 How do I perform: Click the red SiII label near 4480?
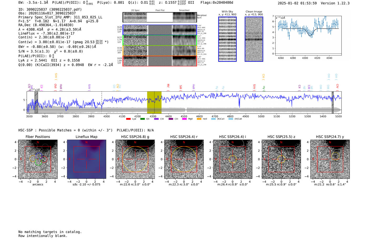pos(181,88)
